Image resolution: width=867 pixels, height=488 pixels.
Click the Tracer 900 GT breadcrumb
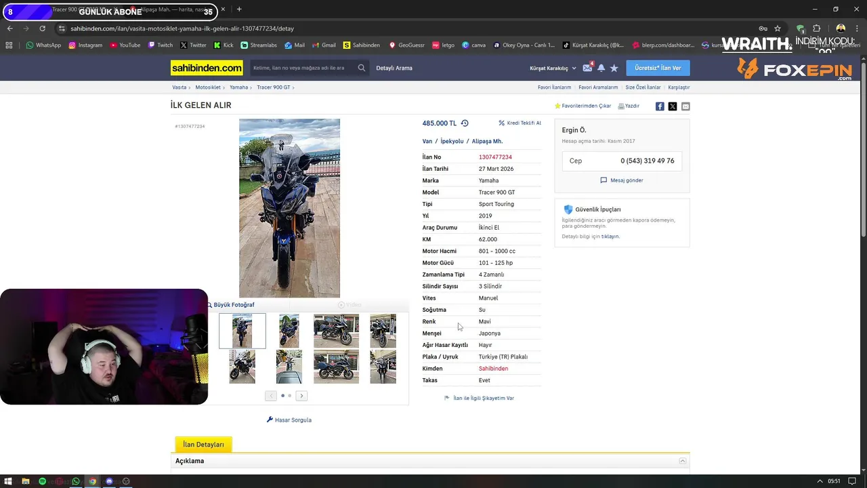pyautogui.click(x=274, y=87)
